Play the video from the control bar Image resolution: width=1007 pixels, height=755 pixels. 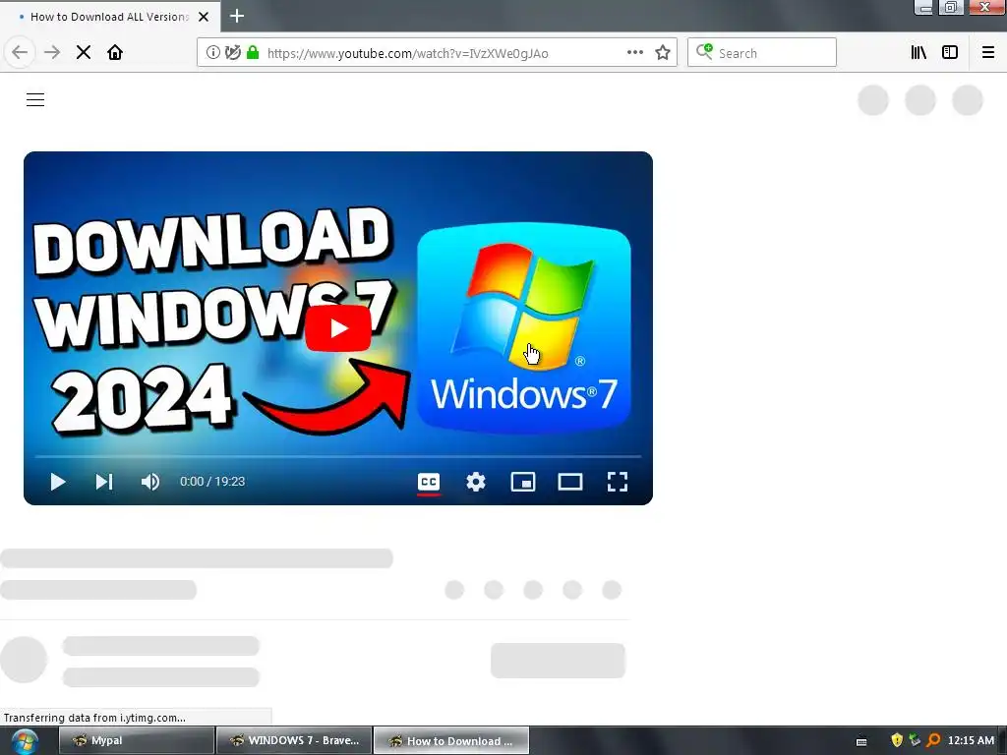(x=58, y=482)
